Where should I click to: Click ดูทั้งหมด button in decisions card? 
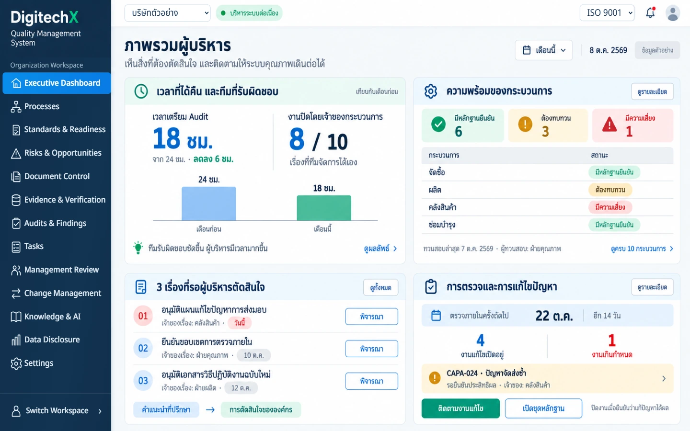(x=380, y=287)
